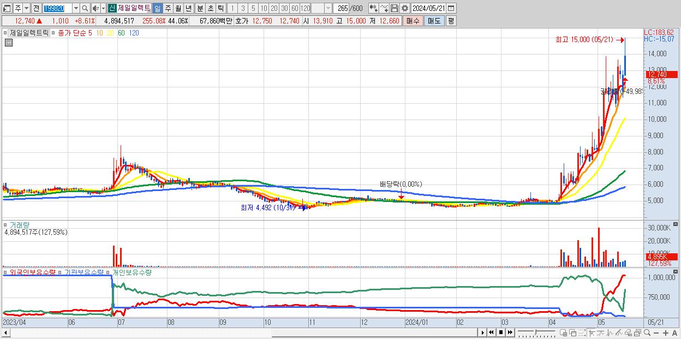Screen dimensions: 681x339
Task: Open stock search magnifier icon
Action: coord(85,8)
